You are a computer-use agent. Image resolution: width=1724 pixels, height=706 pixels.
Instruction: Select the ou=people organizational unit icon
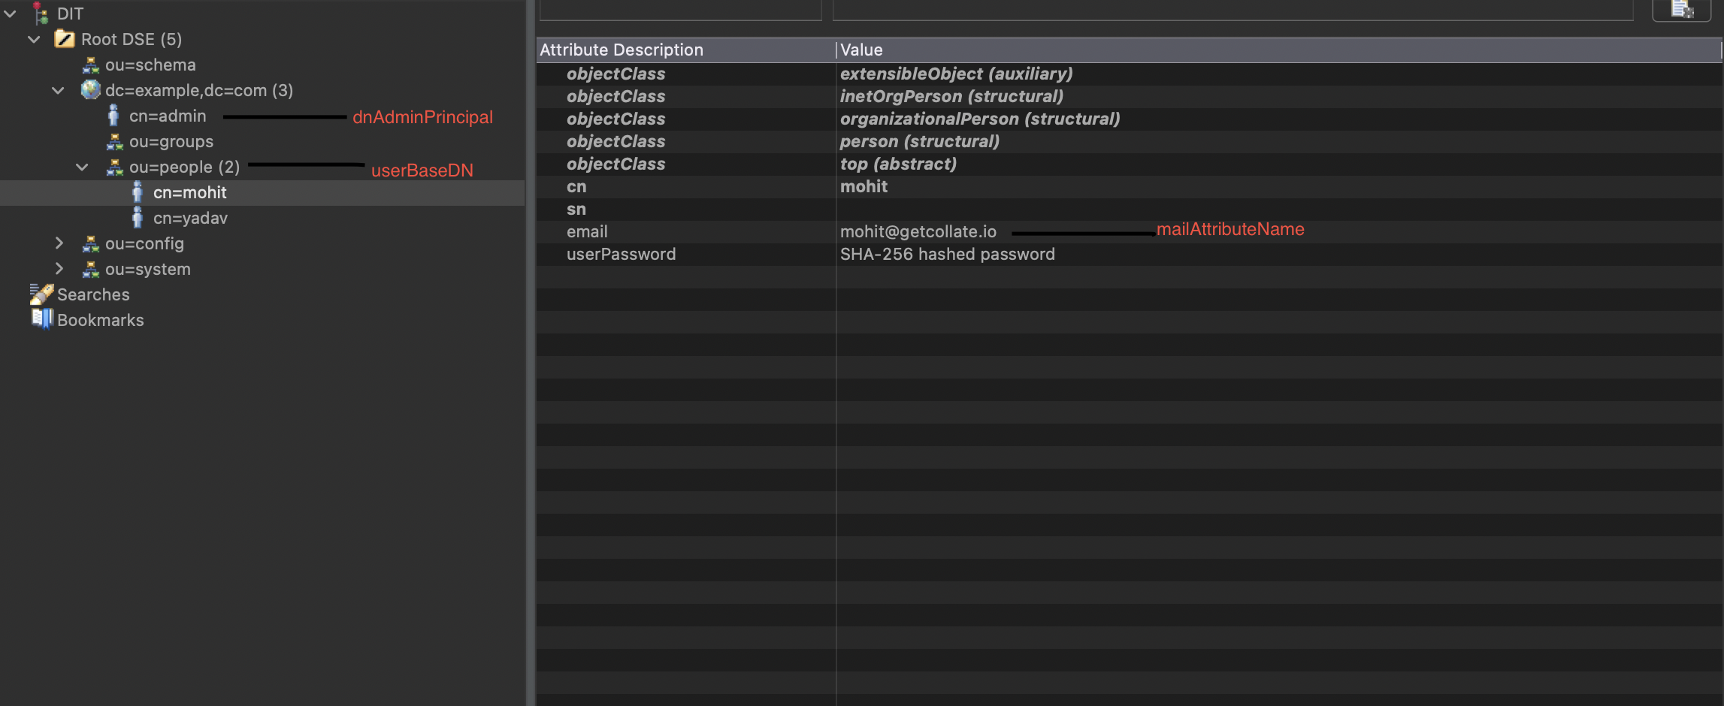click(x=114, y=167)
